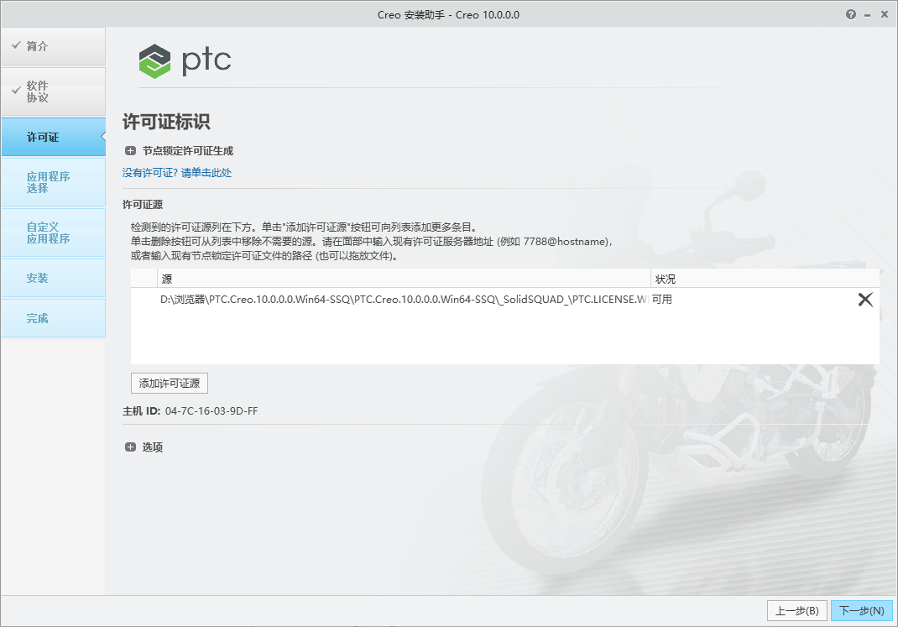Select the 许可证 step
This screenshot has height=627, width=898.
pos(53,137)
